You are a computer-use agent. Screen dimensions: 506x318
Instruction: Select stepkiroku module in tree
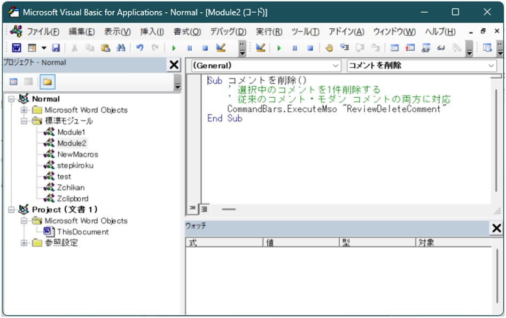(75, 165)
